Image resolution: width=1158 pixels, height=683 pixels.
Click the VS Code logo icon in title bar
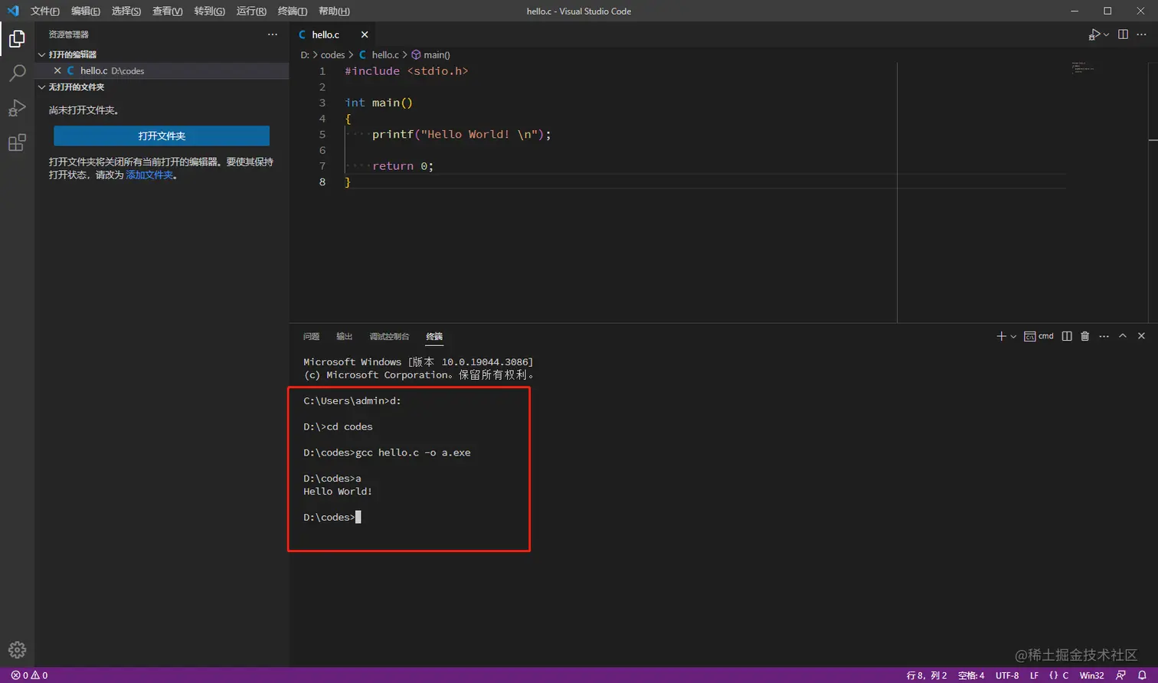(x=13, y=11)
